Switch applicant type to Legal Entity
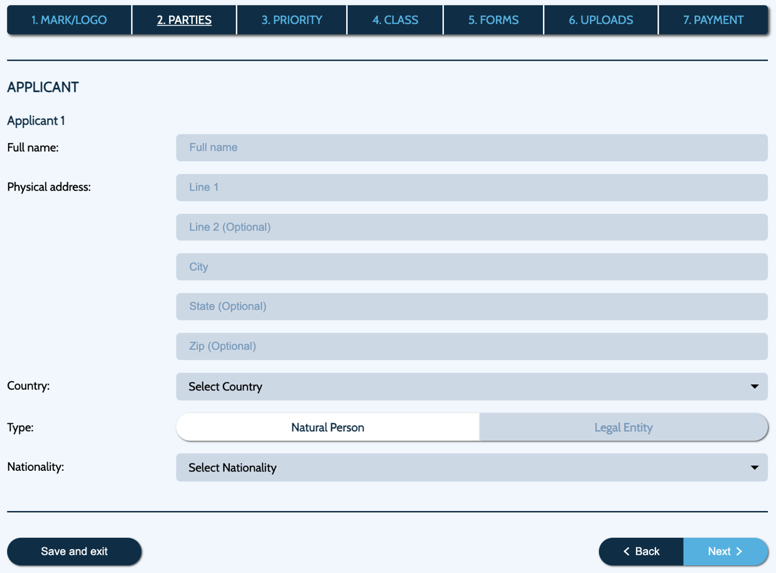The width and height of the screenshot is (776, 573). click(623, 428)
